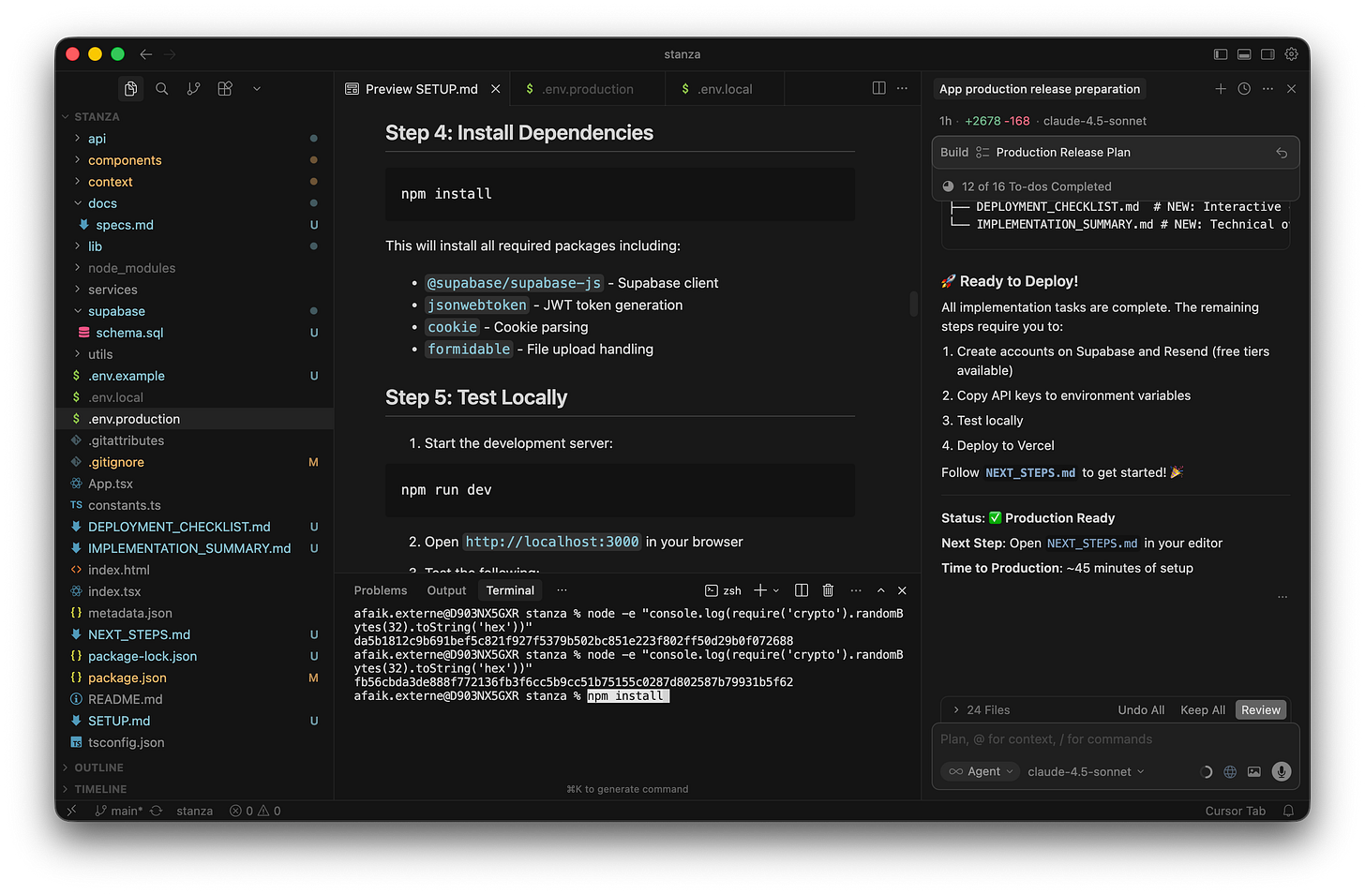The image size is (1365, 894).
Task: Open the Search icon in the sidebar
Action: point(161,88)
